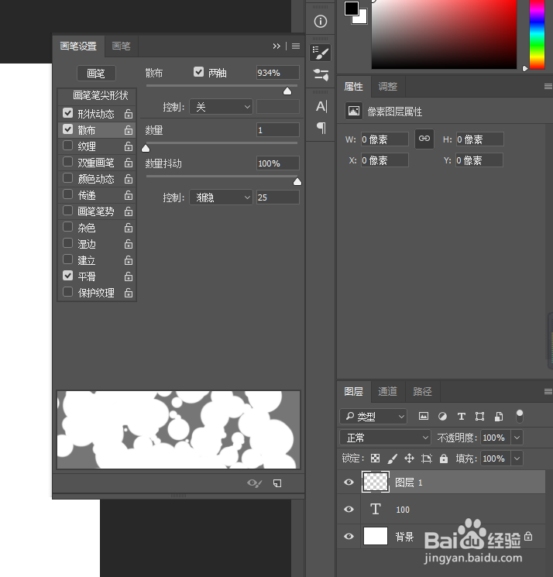Uncheck the 形状动态 checkbox

pos(67,112)
